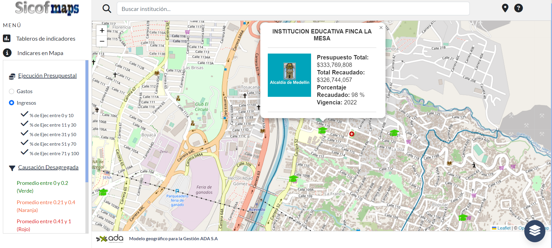
Task: Open the map layers button
Action: (534, 231)
